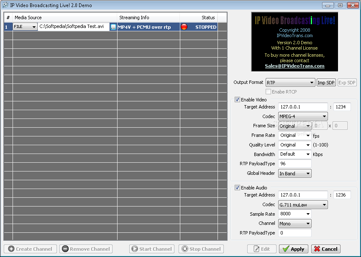
Task: Open the Global Header In Band dropdown
Action: coord(294,174)
